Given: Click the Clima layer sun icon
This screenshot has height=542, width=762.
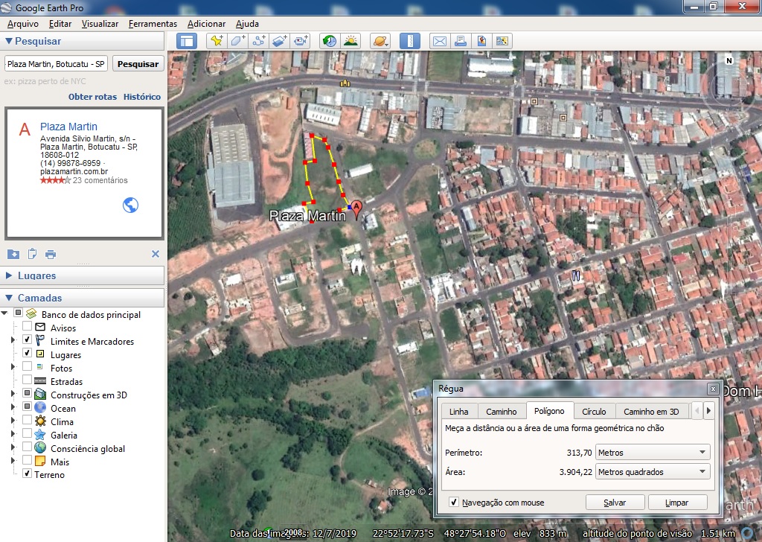Looking at the screenshot, I should 40,421.
